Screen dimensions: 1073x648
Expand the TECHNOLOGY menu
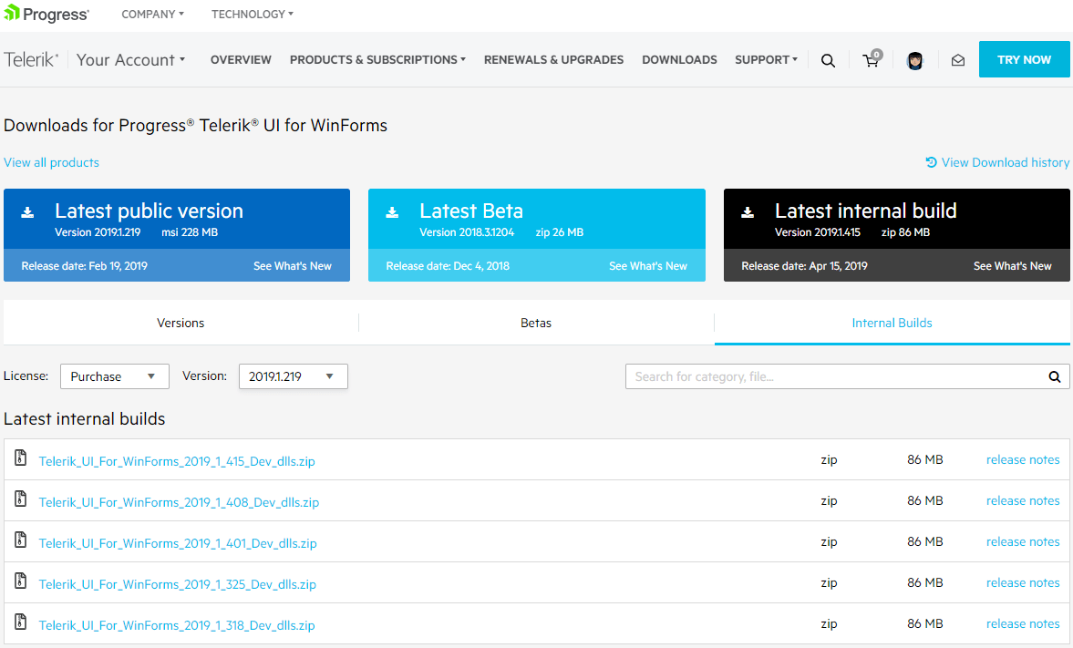click(x=252, y=14)
